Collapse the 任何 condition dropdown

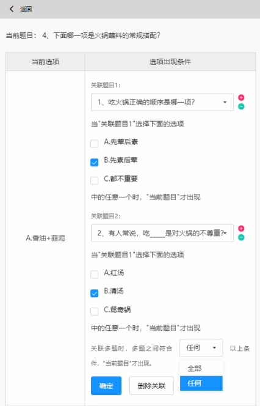(201, 348)
